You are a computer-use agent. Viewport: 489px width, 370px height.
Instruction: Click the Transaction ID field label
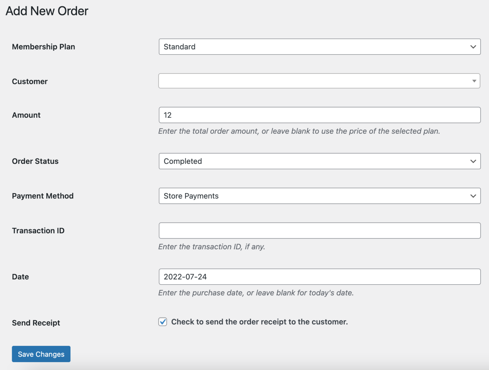coord(38,231)
